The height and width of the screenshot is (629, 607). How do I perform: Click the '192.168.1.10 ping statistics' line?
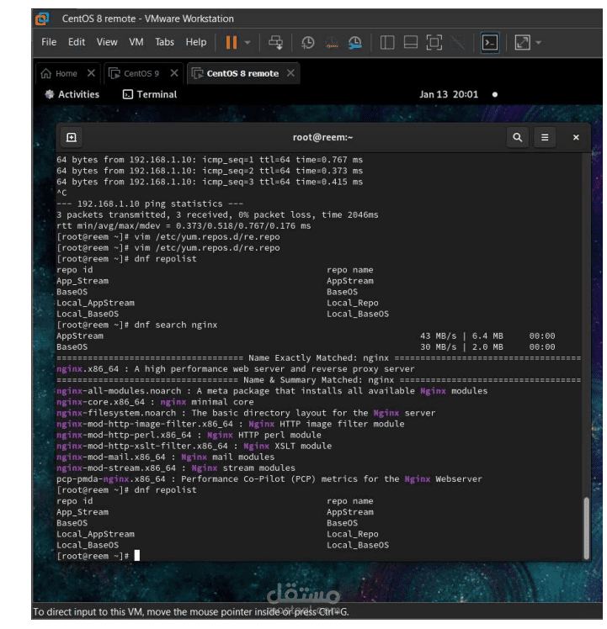(x=150, y=203)
